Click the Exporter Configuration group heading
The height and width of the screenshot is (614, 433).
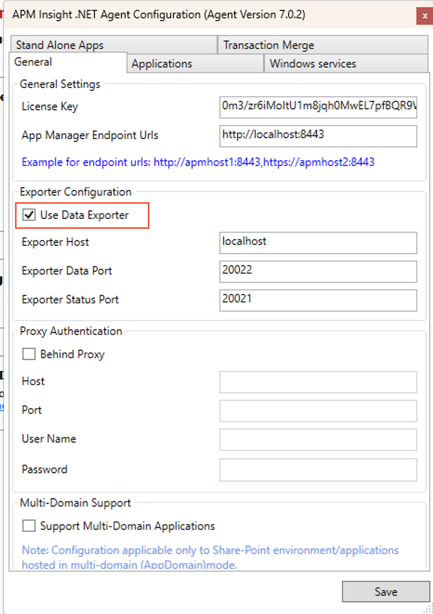pyautogui.click(x=76, y=192)
